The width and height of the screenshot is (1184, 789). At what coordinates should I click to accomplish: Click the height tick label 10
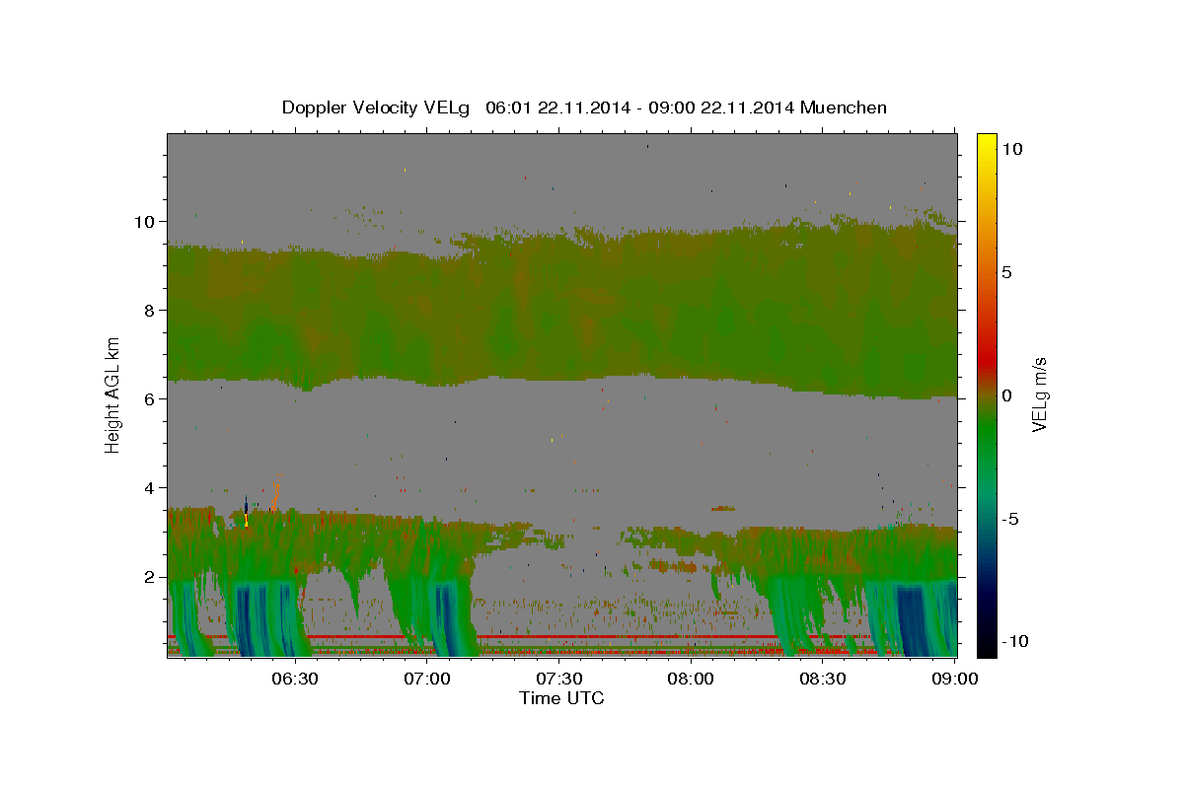pos(146,221)
